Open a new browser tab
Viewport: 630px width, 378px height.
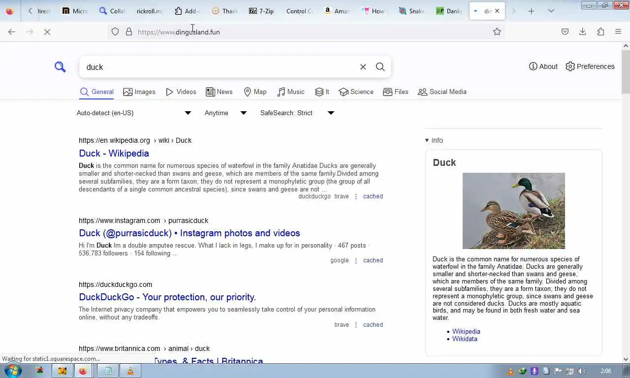click(531, 11)
